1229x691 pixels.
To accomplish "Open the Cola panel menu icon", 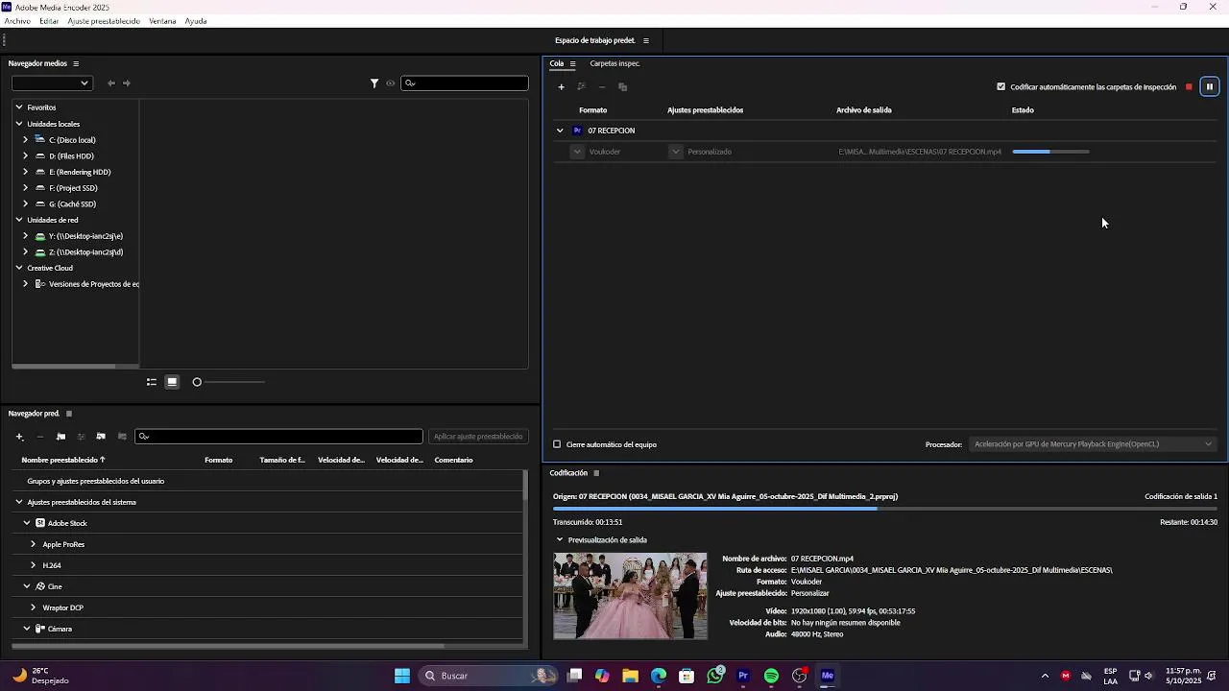I will tap(572, 64).
